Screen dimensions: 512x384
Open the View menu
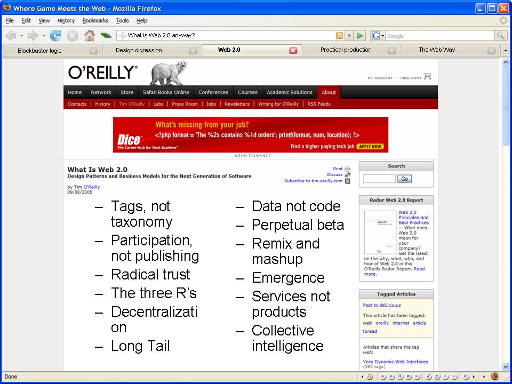[x=44, y=21]
